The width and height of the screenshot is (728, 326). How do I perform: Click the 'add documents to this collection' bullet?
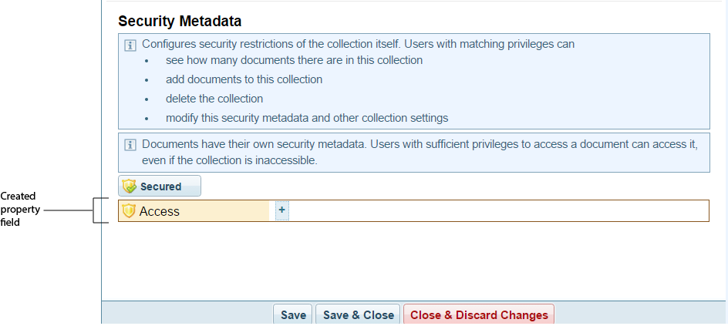coord(244,79)
